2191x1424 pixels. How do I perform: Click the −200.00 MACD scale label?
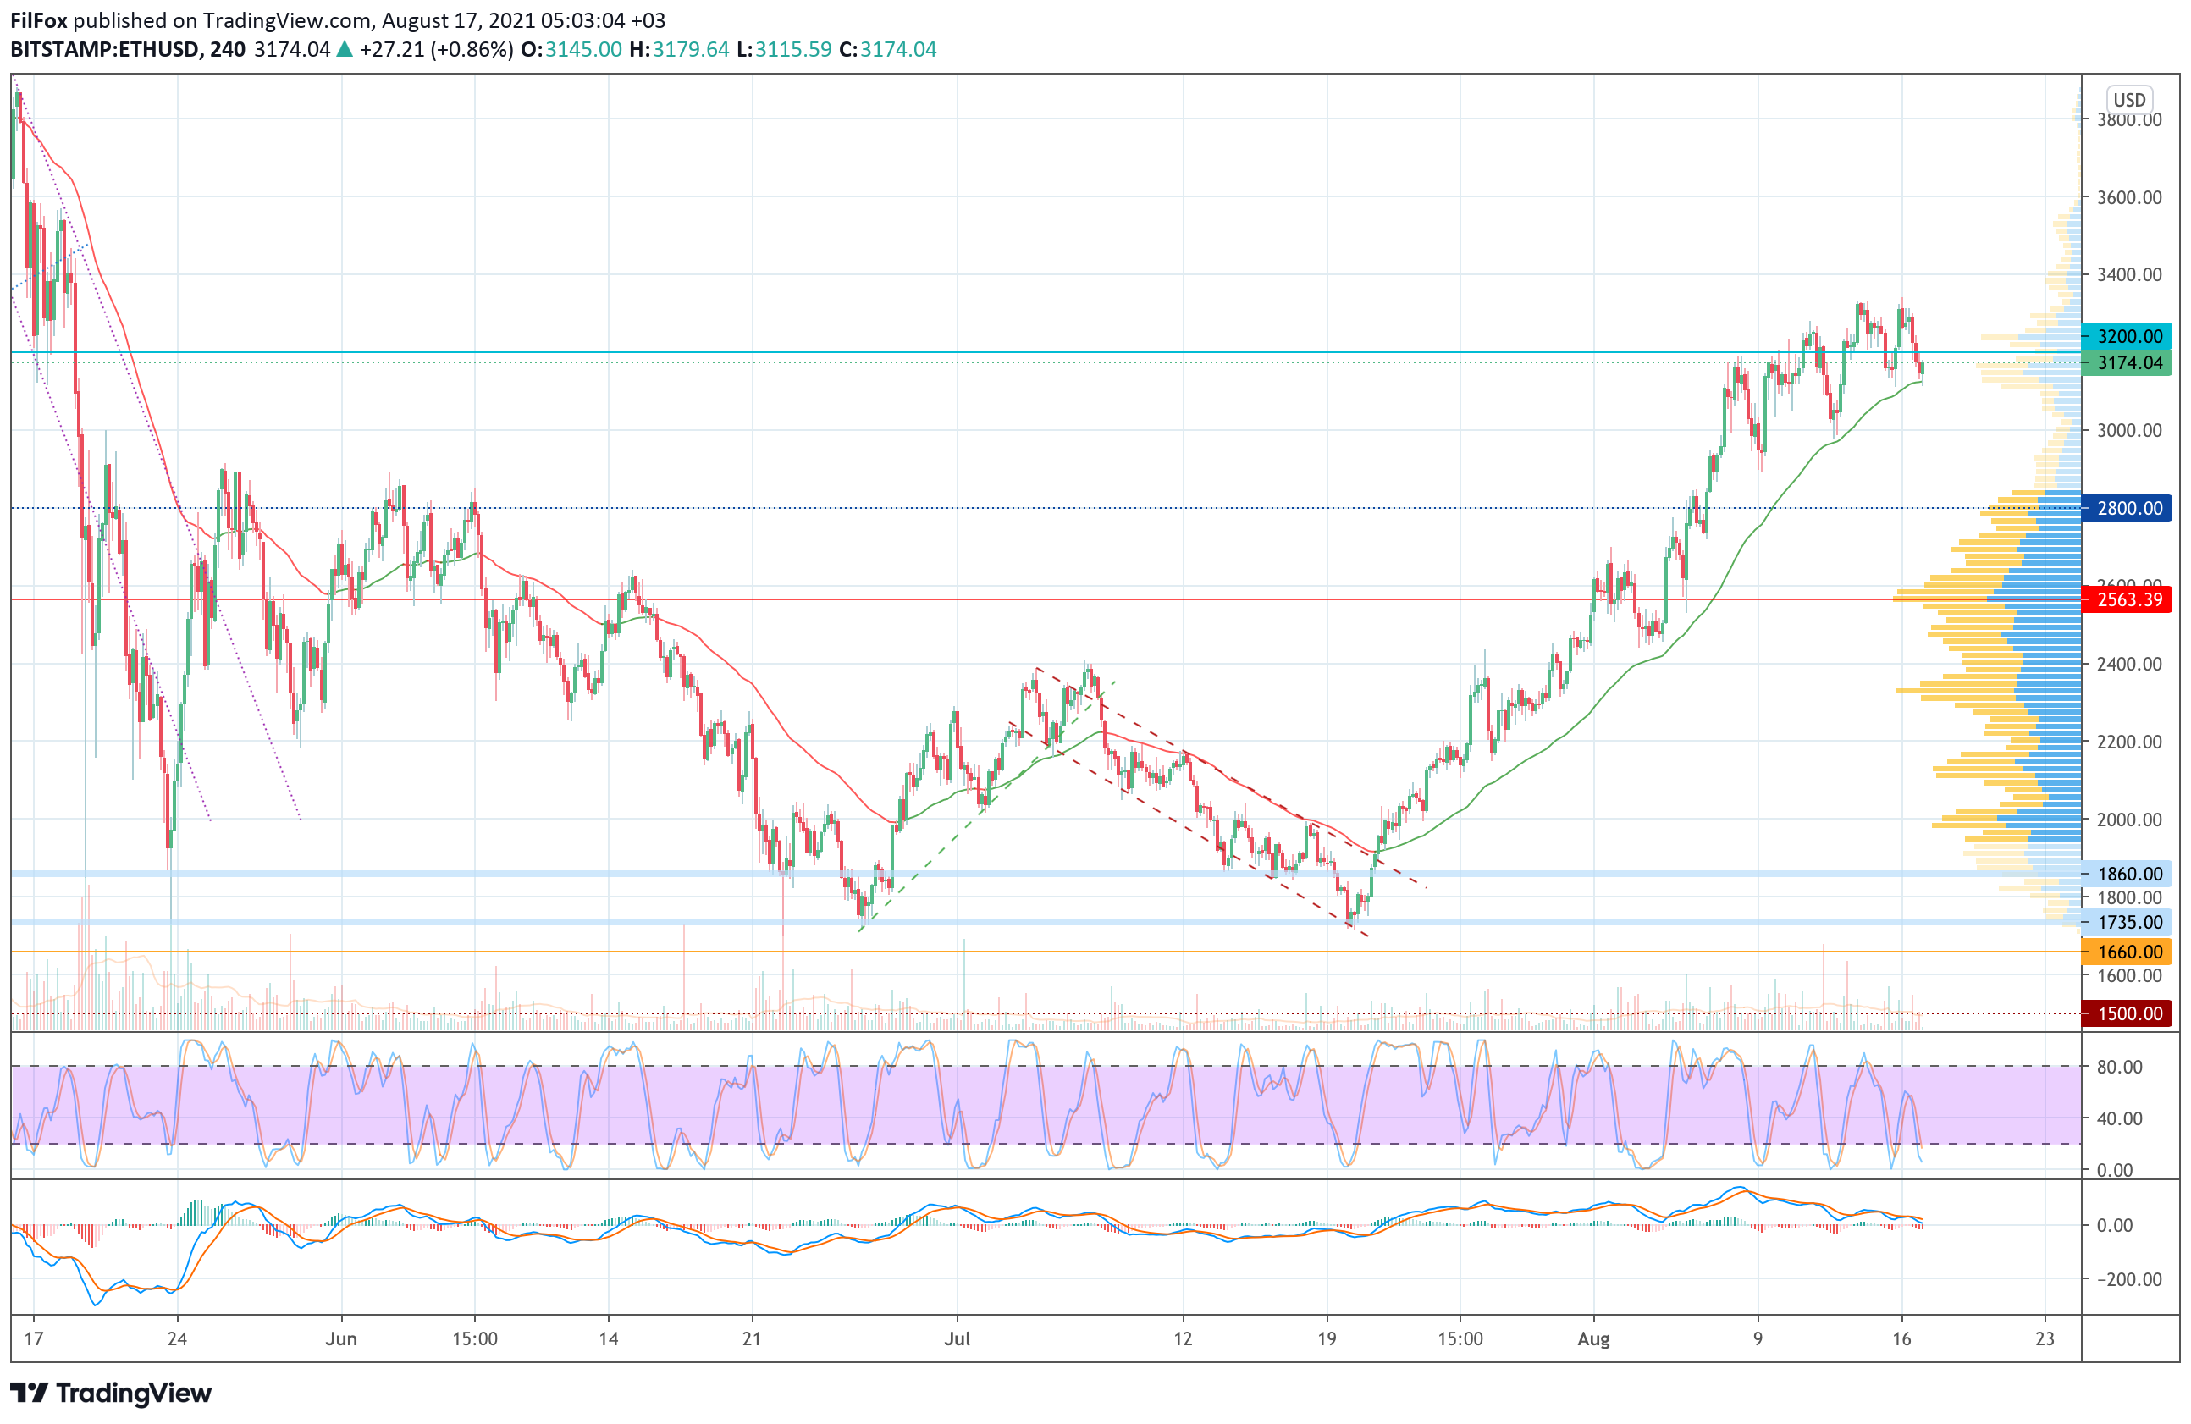pyautogui.click(x=2128, y=1279)
